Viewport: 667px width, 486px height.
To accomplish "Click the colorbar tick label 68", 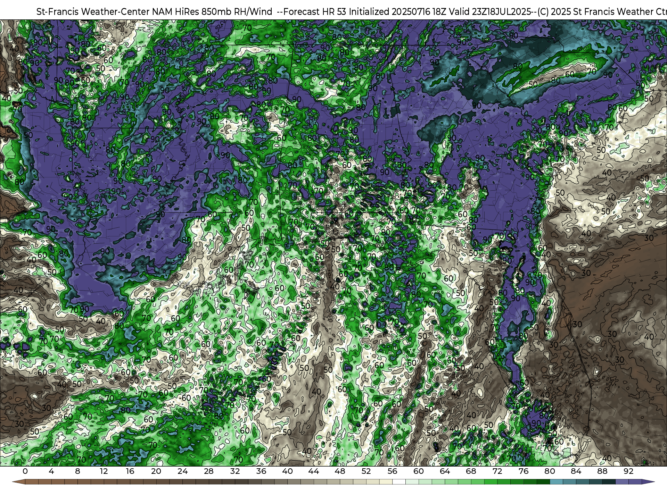I will click(x=471, y=471).
